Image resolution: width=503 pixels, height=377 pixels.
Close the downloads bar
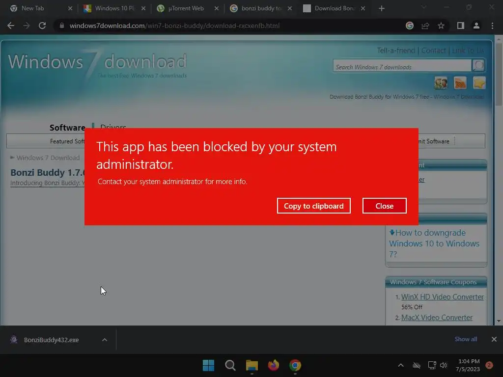click(x=494, y=339)
